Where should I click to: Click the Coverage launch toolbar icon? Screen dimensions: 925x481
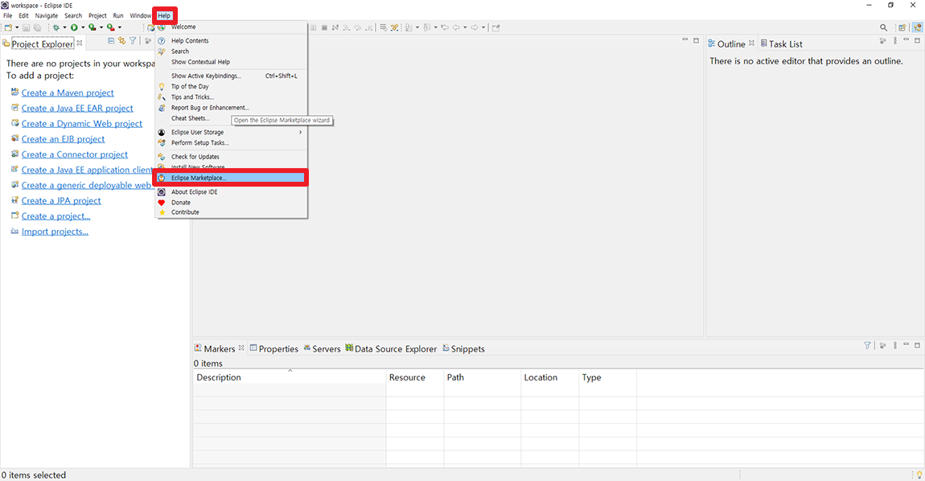point(92,27)
